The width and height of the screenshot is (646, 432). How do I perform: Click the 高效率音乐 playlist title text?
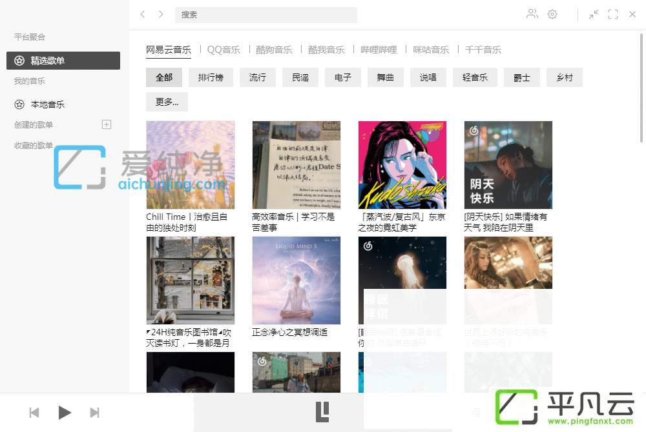pos(293,222)
